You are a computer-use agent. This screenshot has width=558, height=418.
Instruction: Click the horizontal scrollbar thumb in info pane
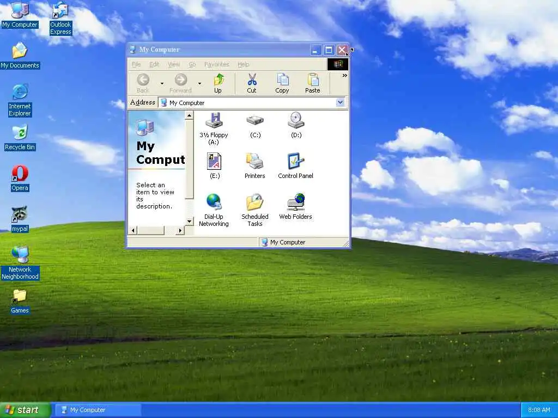click(151, 230)
